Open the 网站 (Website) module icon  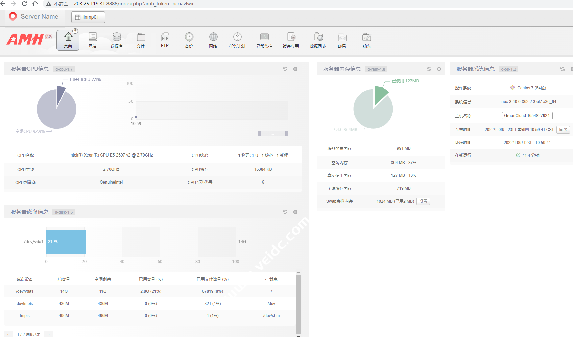92,40
